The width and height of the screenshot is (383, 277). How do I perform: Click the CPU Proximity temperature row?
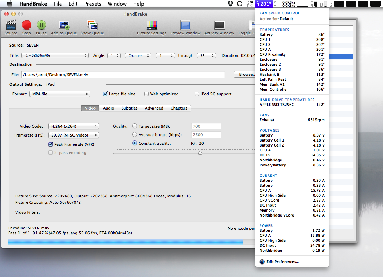click(x=292, y=54)
